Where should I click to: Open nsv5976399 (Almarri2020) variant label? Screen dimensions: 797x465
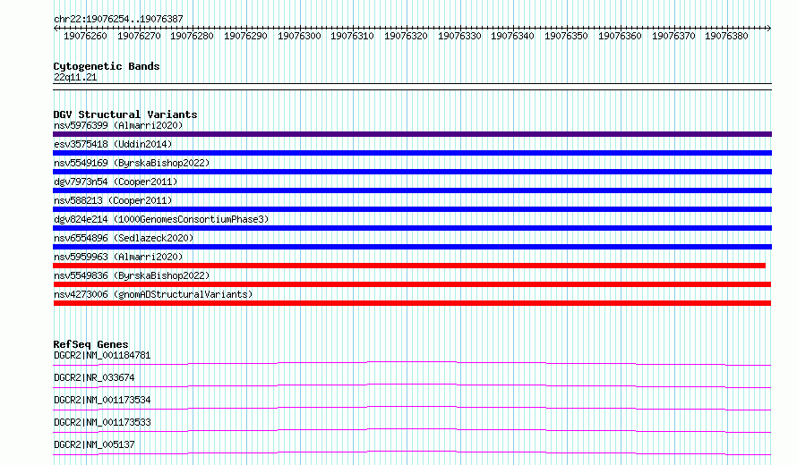coord(118,125)
